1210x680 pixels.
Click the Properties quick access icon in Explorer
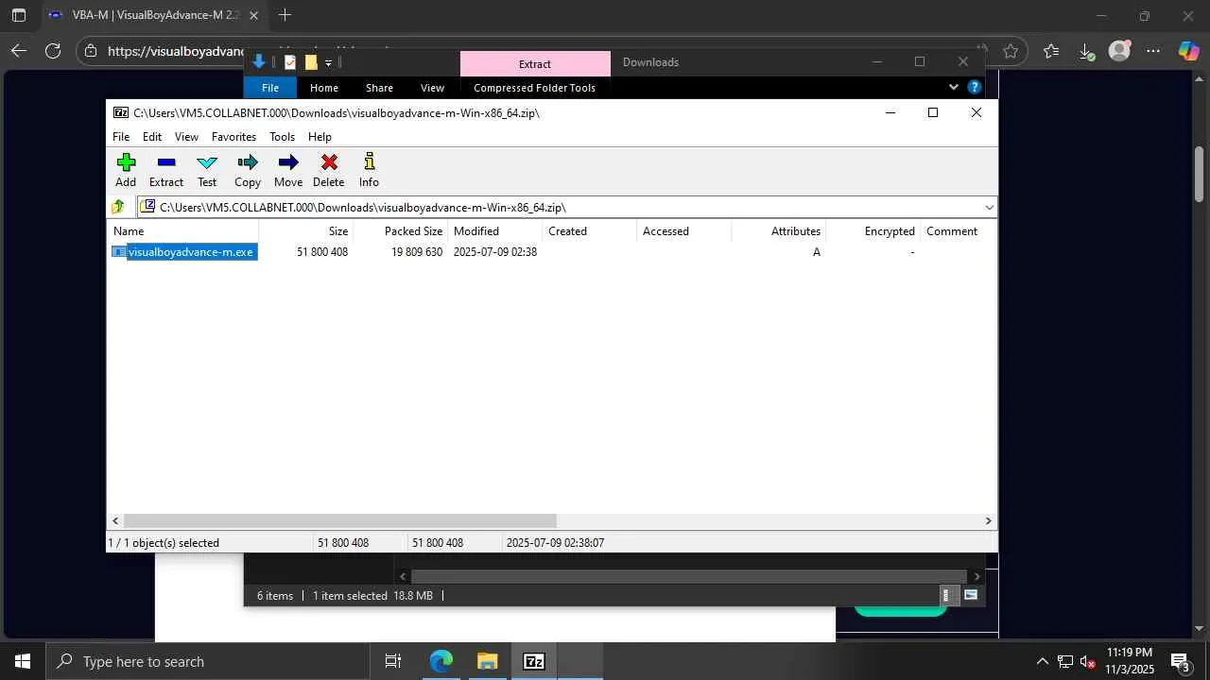click(290, 62)
